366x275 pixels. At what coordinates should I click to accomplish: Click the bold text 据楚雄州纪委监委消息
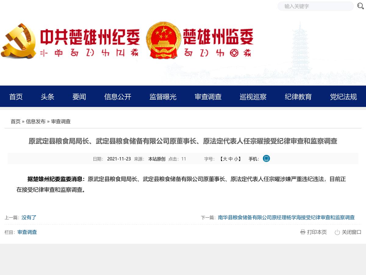coord(56,179)
